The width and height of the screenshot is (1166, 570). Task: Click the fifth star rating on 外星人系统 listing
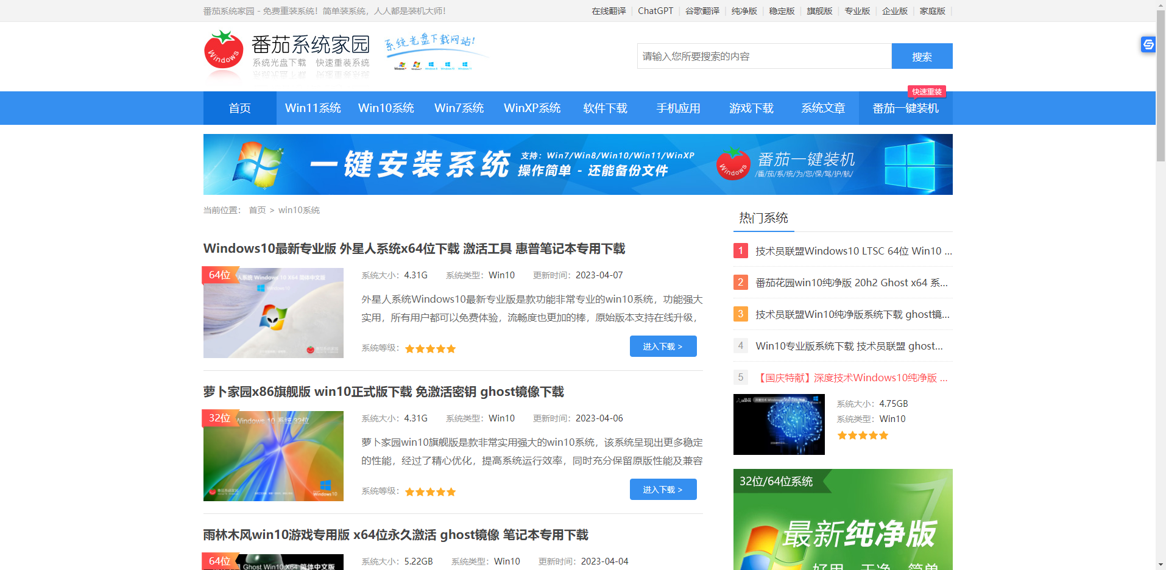coord(451,348)
